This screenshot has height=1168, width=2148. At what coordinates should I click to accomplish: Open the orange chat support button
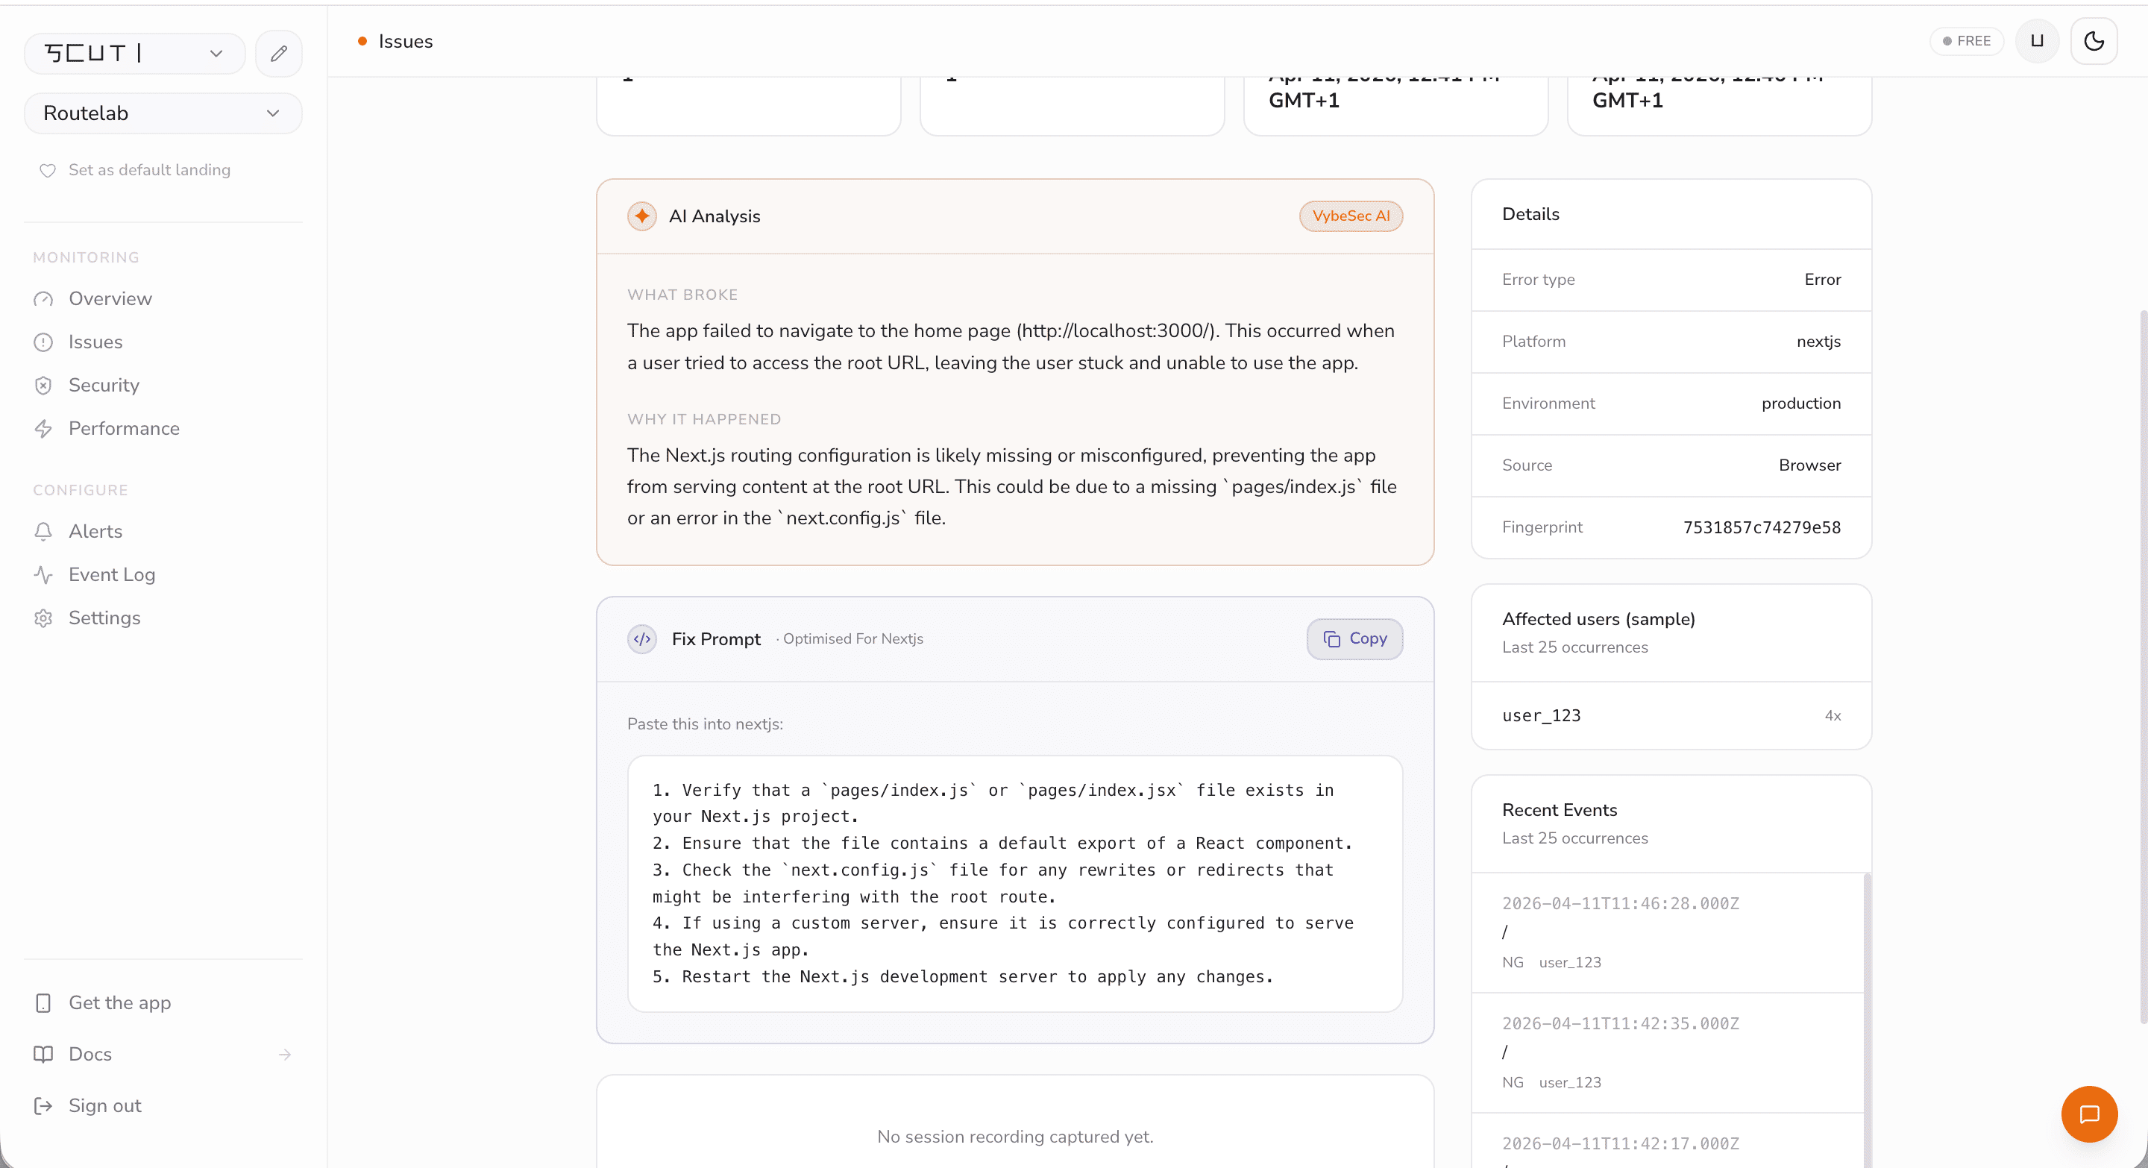pos(2089,1114)
